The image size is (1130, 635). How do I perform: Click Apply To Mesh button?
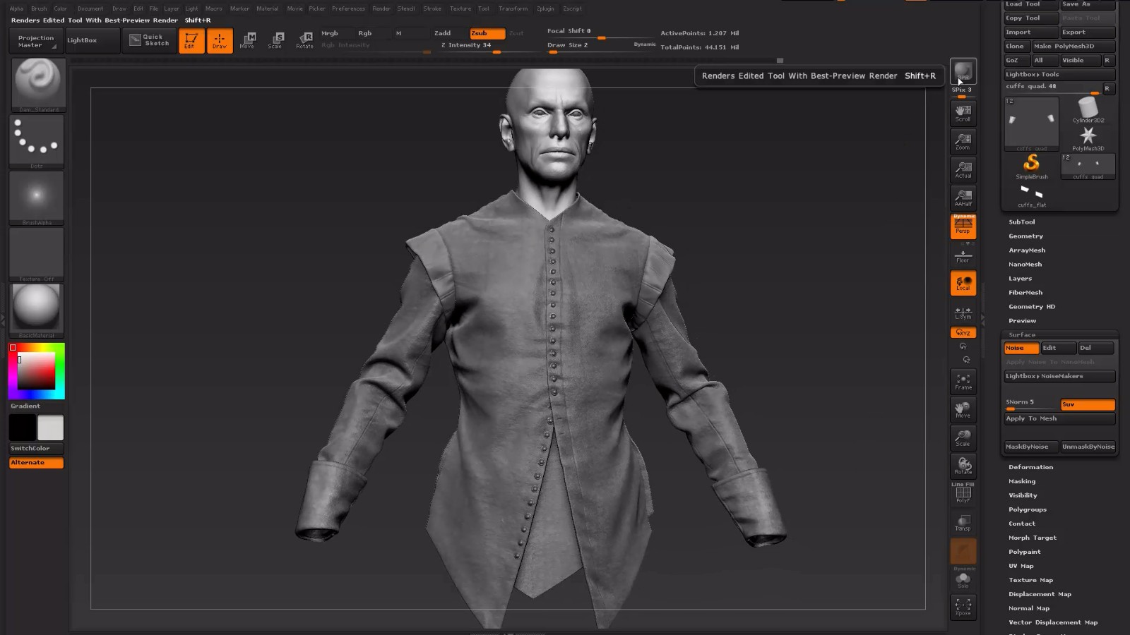(x=1059, y=418)
